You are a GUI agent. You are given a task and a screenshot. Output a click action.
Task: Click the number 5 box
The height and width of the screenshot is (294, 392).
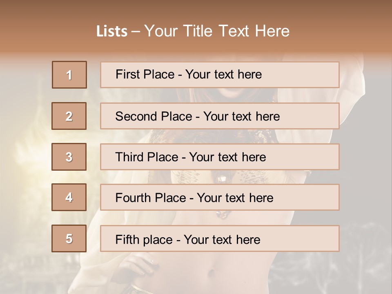69,238
